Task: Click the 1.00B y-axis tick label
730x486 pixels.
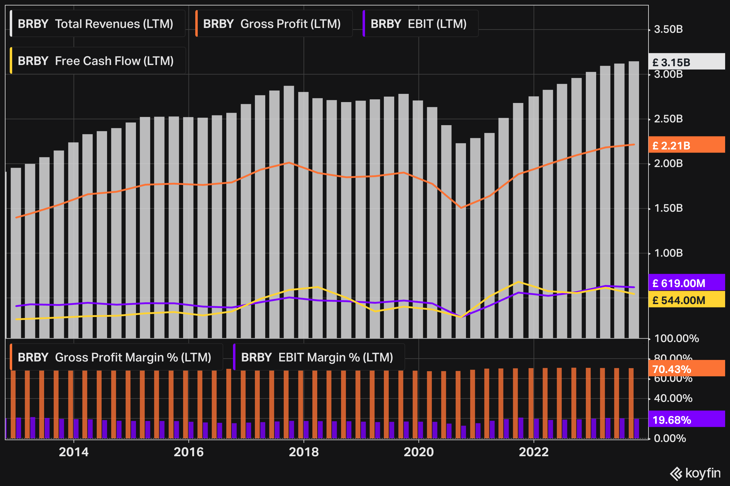Action: (x=669, y=253)
